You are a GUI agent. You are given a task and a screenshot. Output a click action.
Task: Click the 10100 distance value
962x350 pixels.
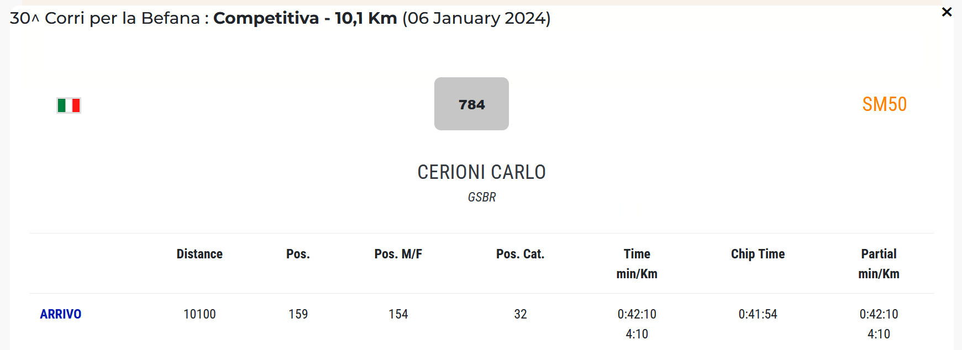(199, 314)
